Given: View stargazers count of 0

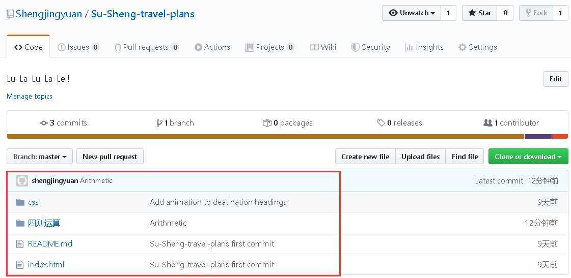Looking at the screenshot, I should 505,13.
